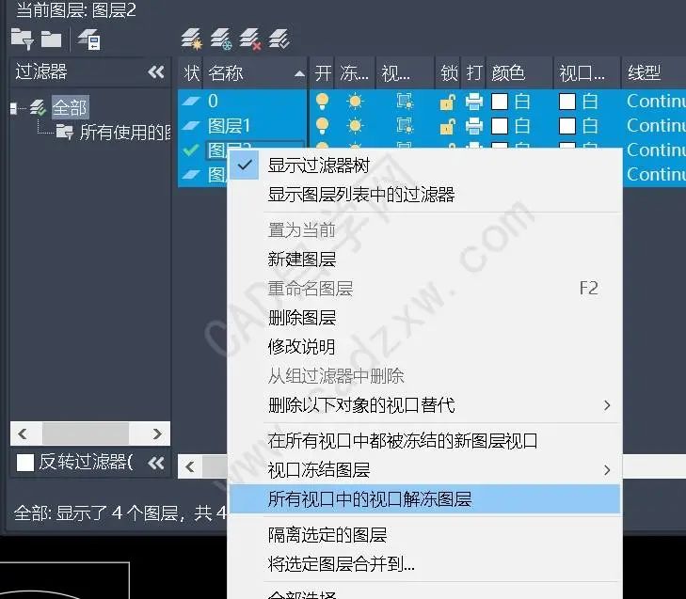Image resolution: width=686 pixels, height=599 pixels.
Task: Click the 开 column header
Action: 323,72
